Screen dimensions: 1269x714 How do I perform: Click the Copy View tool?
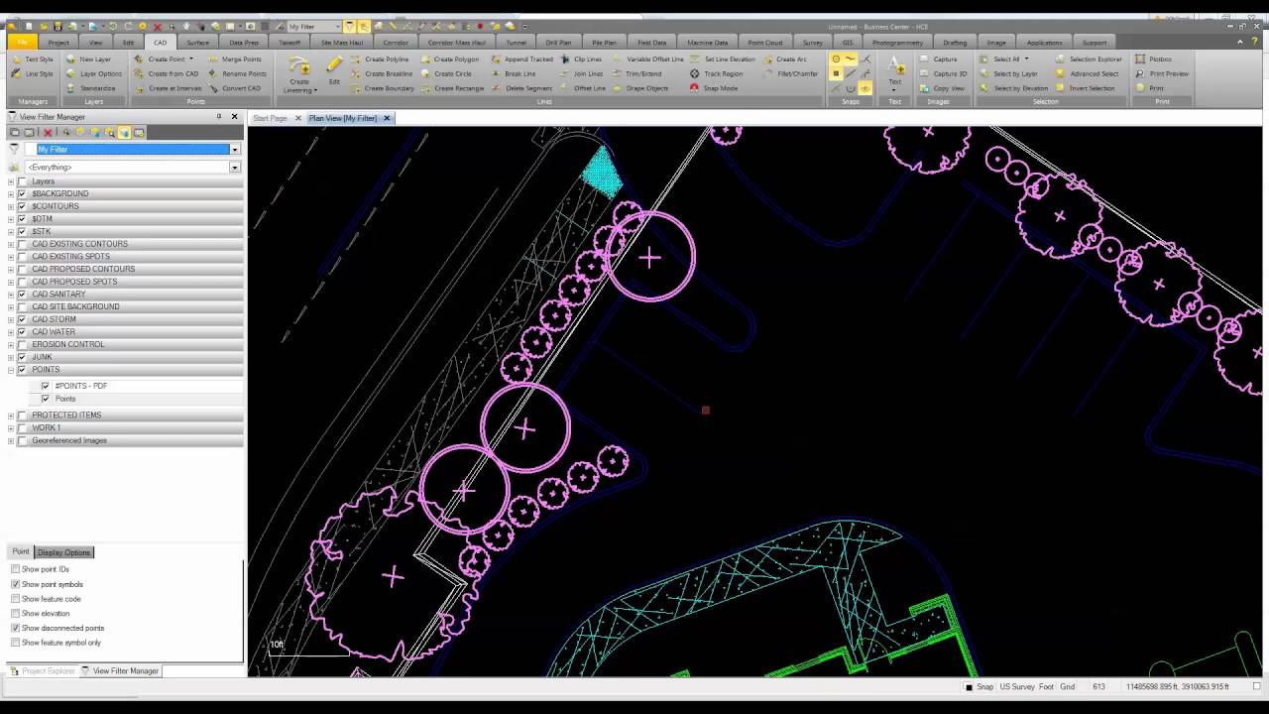(x=942, y=88)
